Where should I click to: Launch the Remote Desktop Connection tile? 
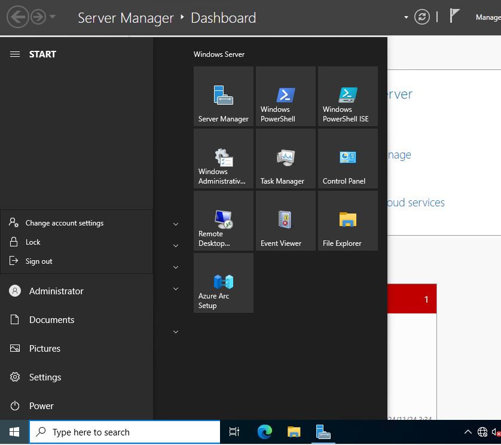pos(224,221)
